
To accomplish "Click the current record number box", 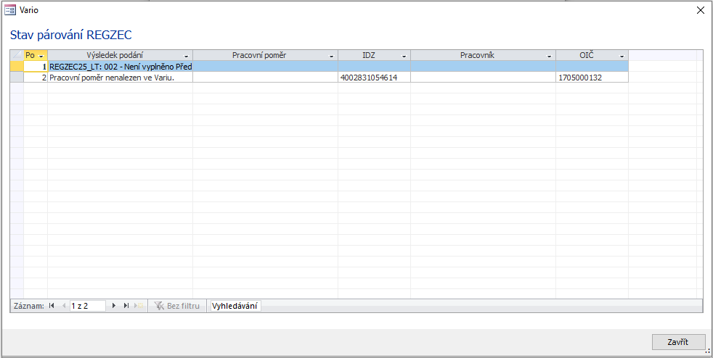I will click(x=87, y=306).
